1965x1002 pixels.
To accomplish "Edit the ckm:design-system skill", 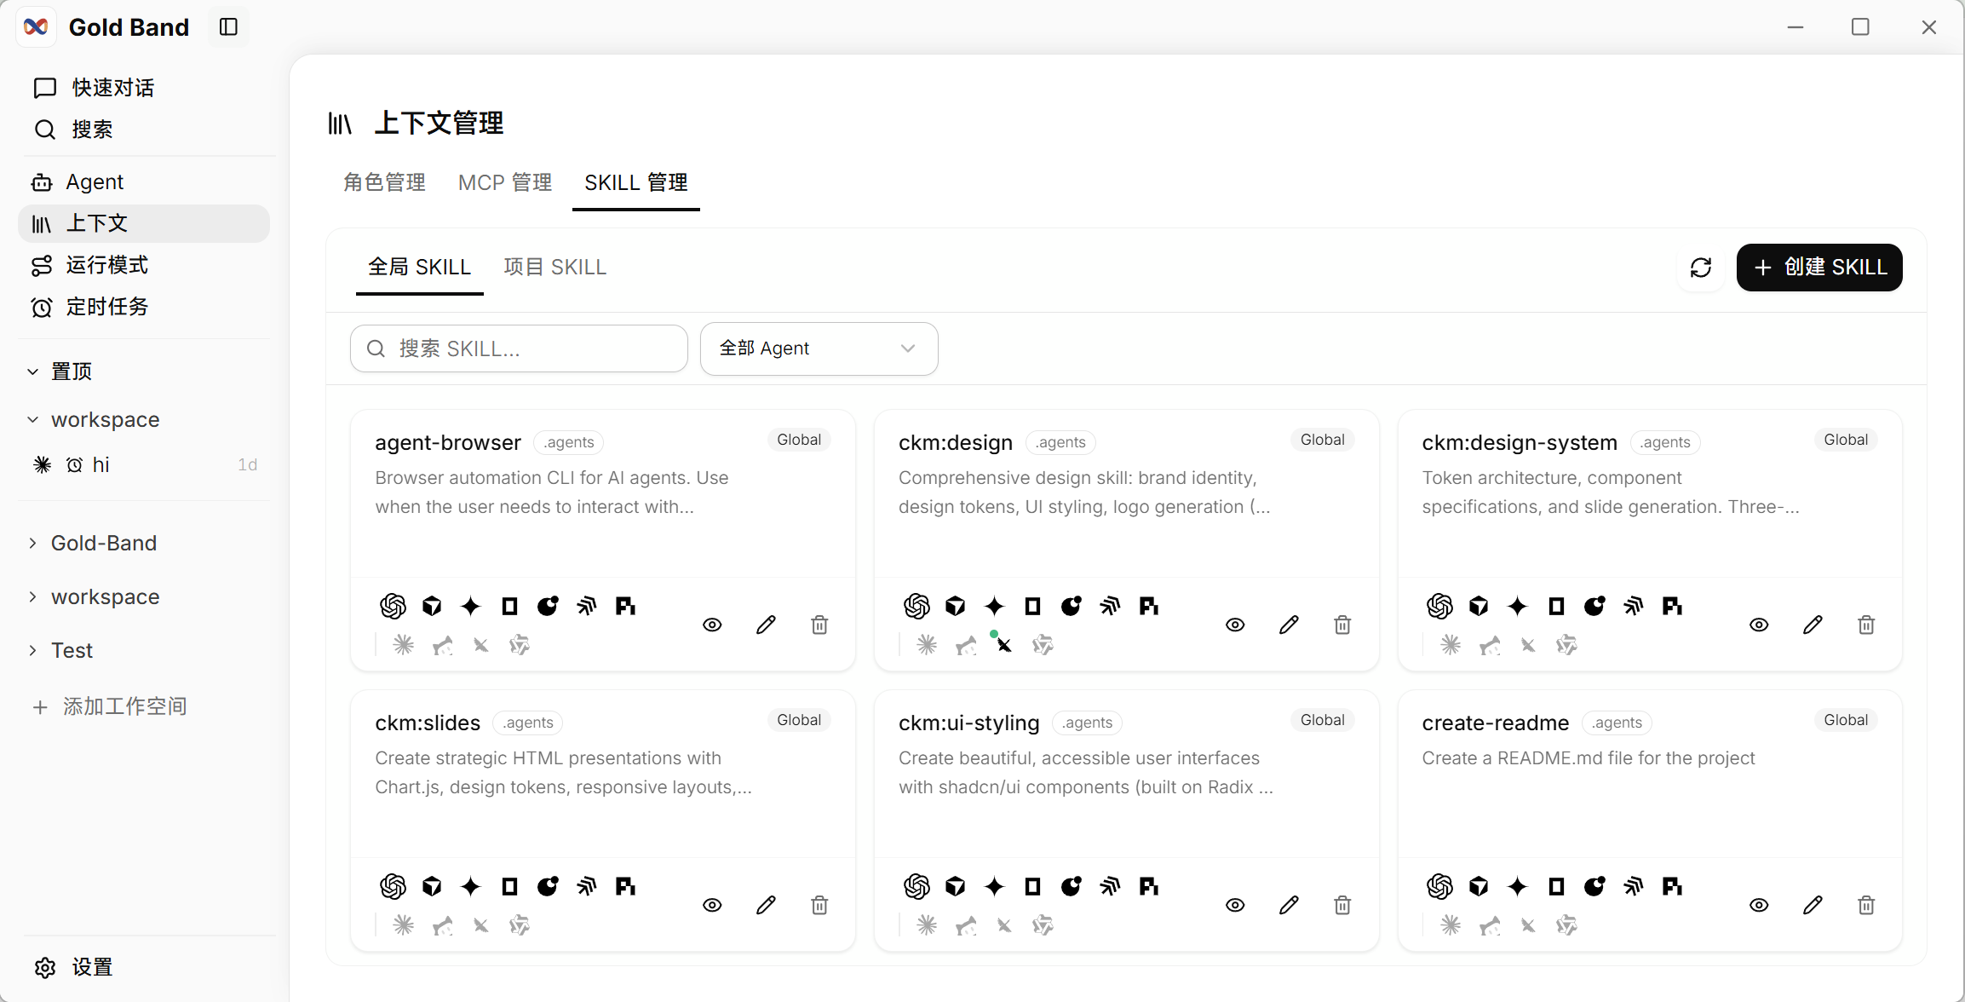I will coord(1813,625).
